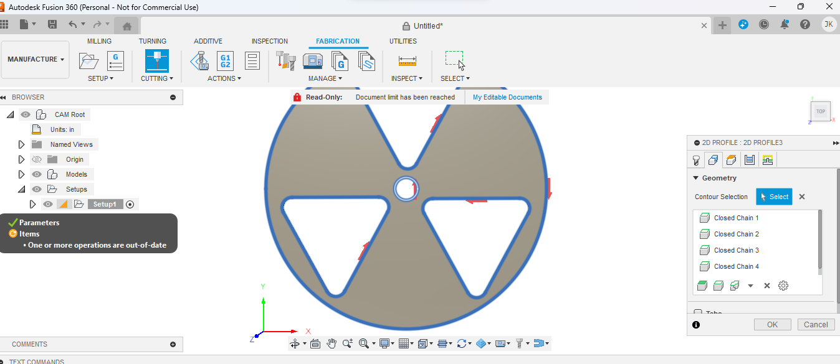Open the Post Library G icon

coord(340,61)
